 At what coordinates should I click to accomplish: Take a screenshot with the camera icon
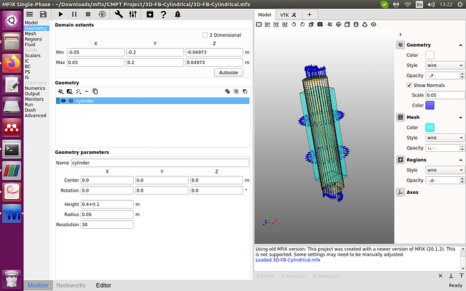(x=319, y=24)
